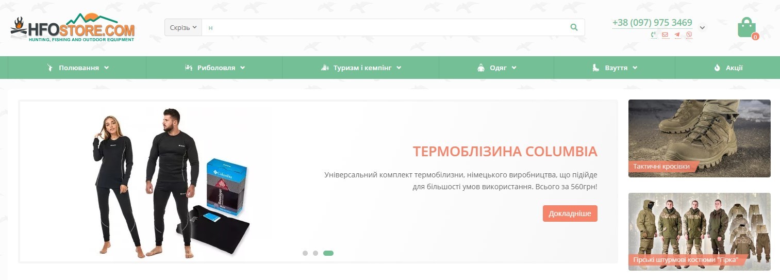Click the phone callback icon
The width and height of the screenshot is (780, 280).
pyautogui.click(x=653, y=35)
